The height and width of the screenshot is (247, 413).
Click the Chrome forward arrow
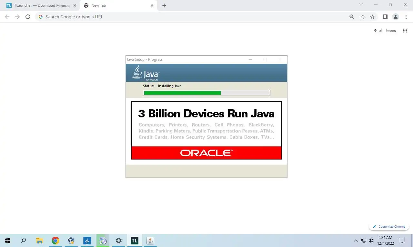(x=17, y=17)
